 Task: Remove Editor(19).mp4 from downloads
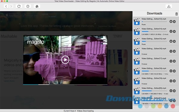[x=174, y=81]
